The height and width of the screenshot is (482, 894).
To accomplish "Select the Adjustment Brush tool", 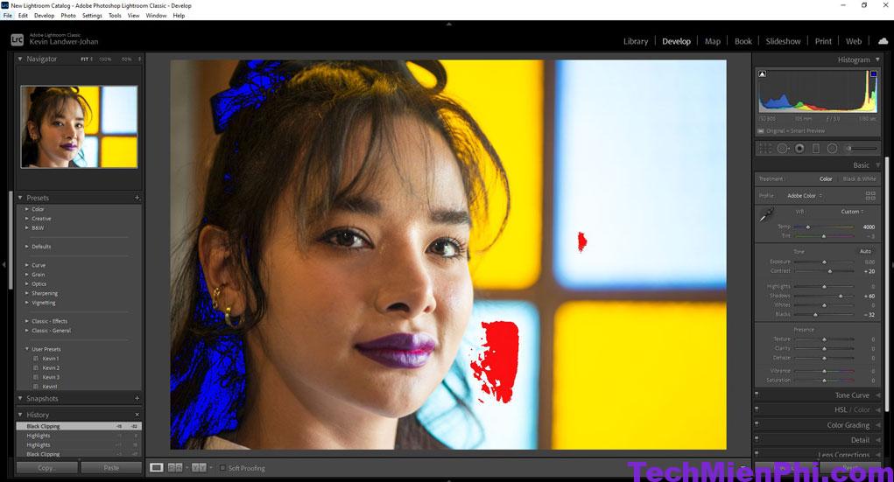I will pyautogui.click(x=861, y=149).
